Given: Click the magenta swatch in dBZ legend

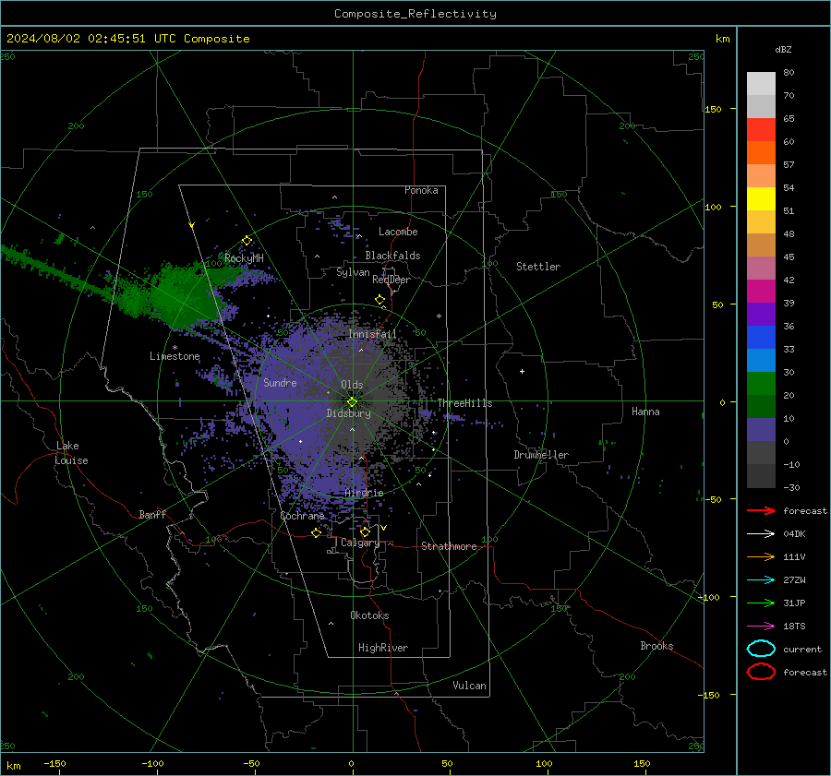Looking at the screenshot, I should (761, 291).
